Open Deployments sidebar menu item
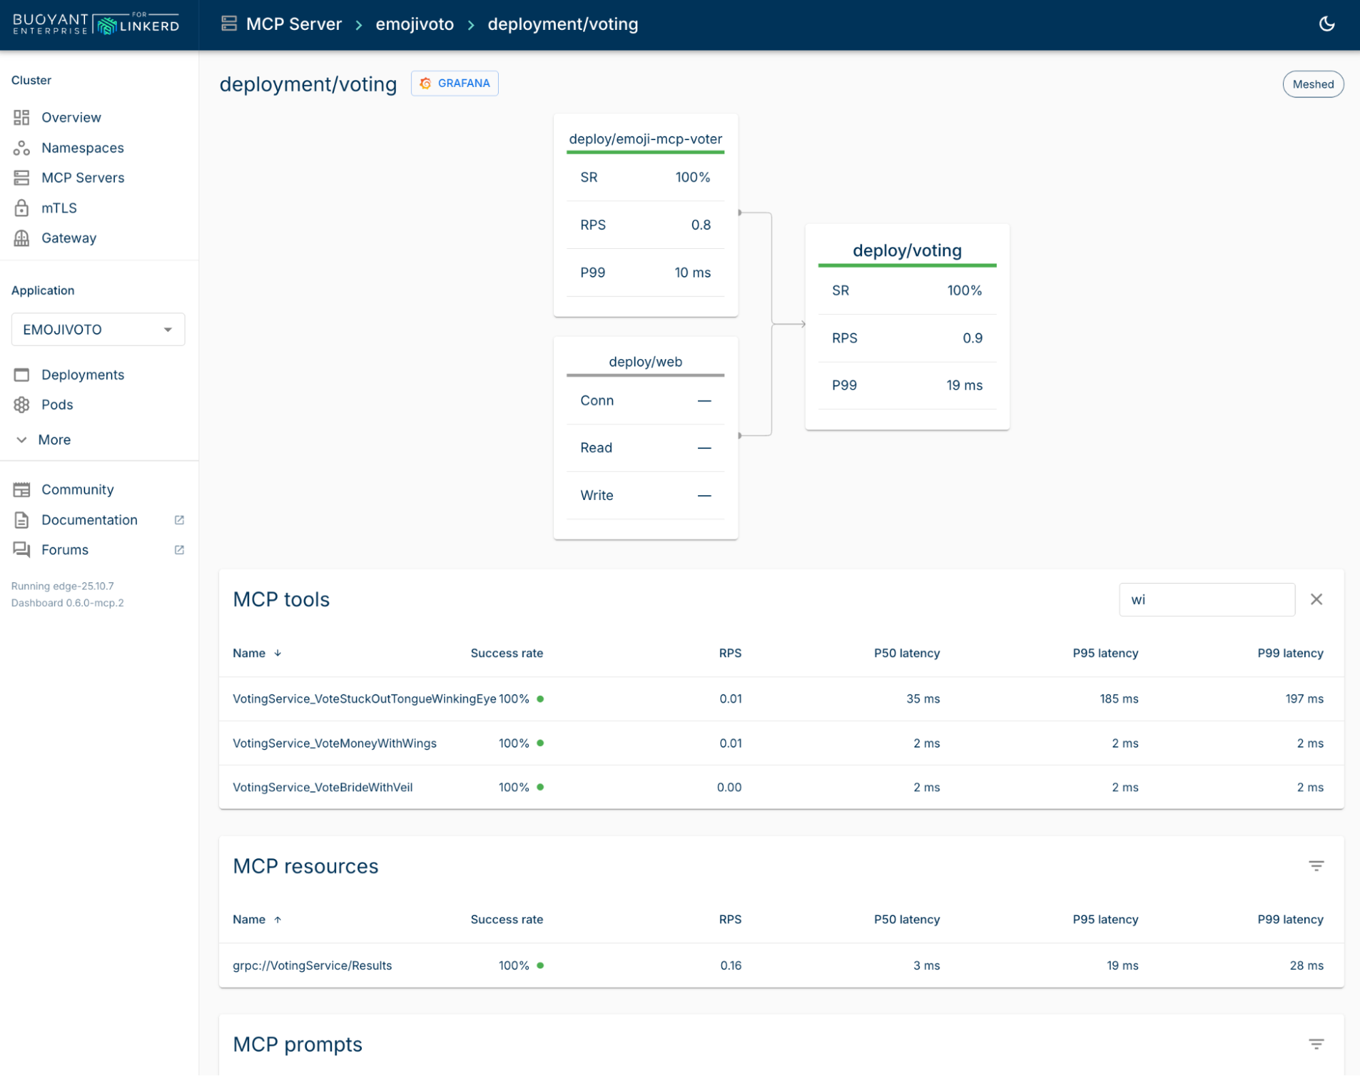This screenshot has height=1076, width=1360. point(82,375)
